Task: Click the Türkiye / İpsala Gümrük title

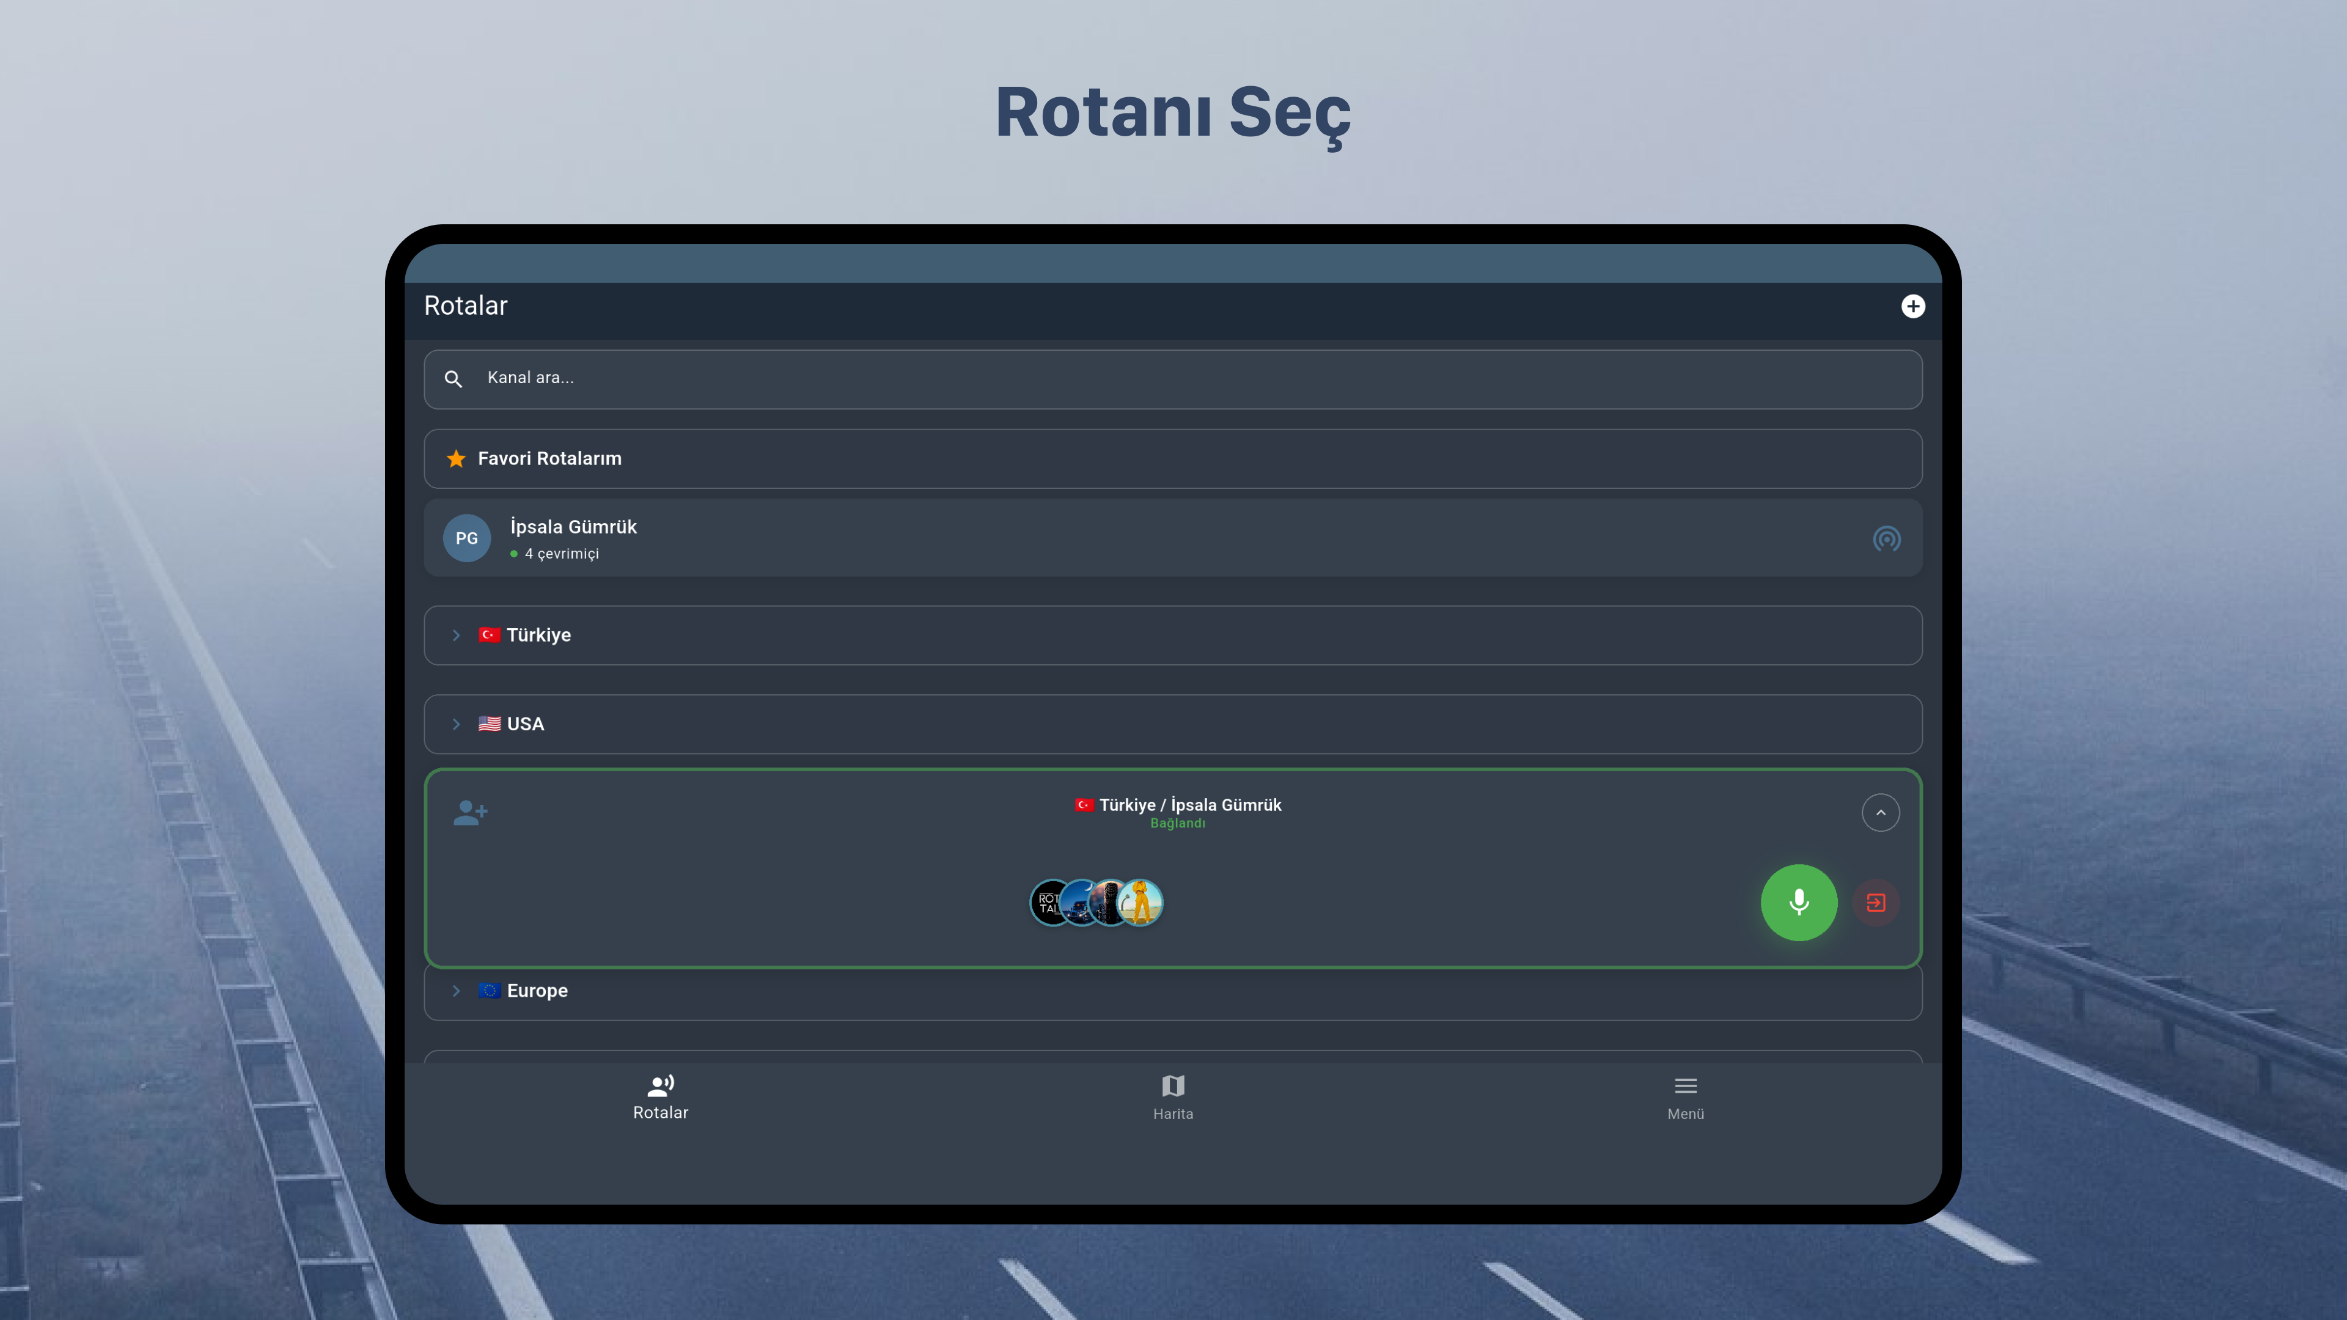Action: point(1189,805)
